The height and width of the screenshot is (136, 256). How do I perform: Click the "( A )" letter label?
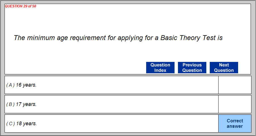coord(11,85)
